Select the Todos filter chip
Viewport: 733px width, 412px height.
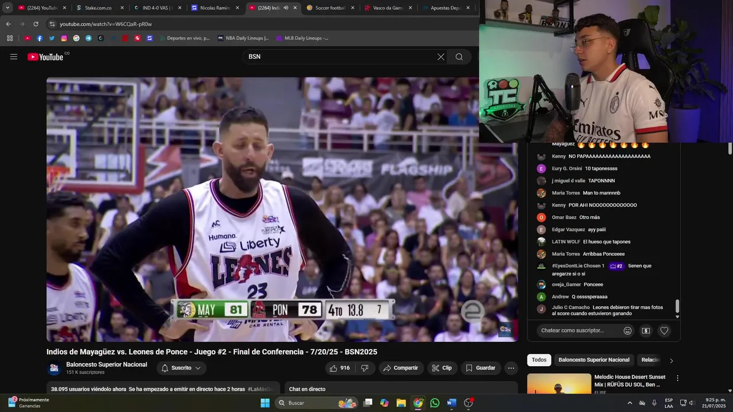[539, 360]
